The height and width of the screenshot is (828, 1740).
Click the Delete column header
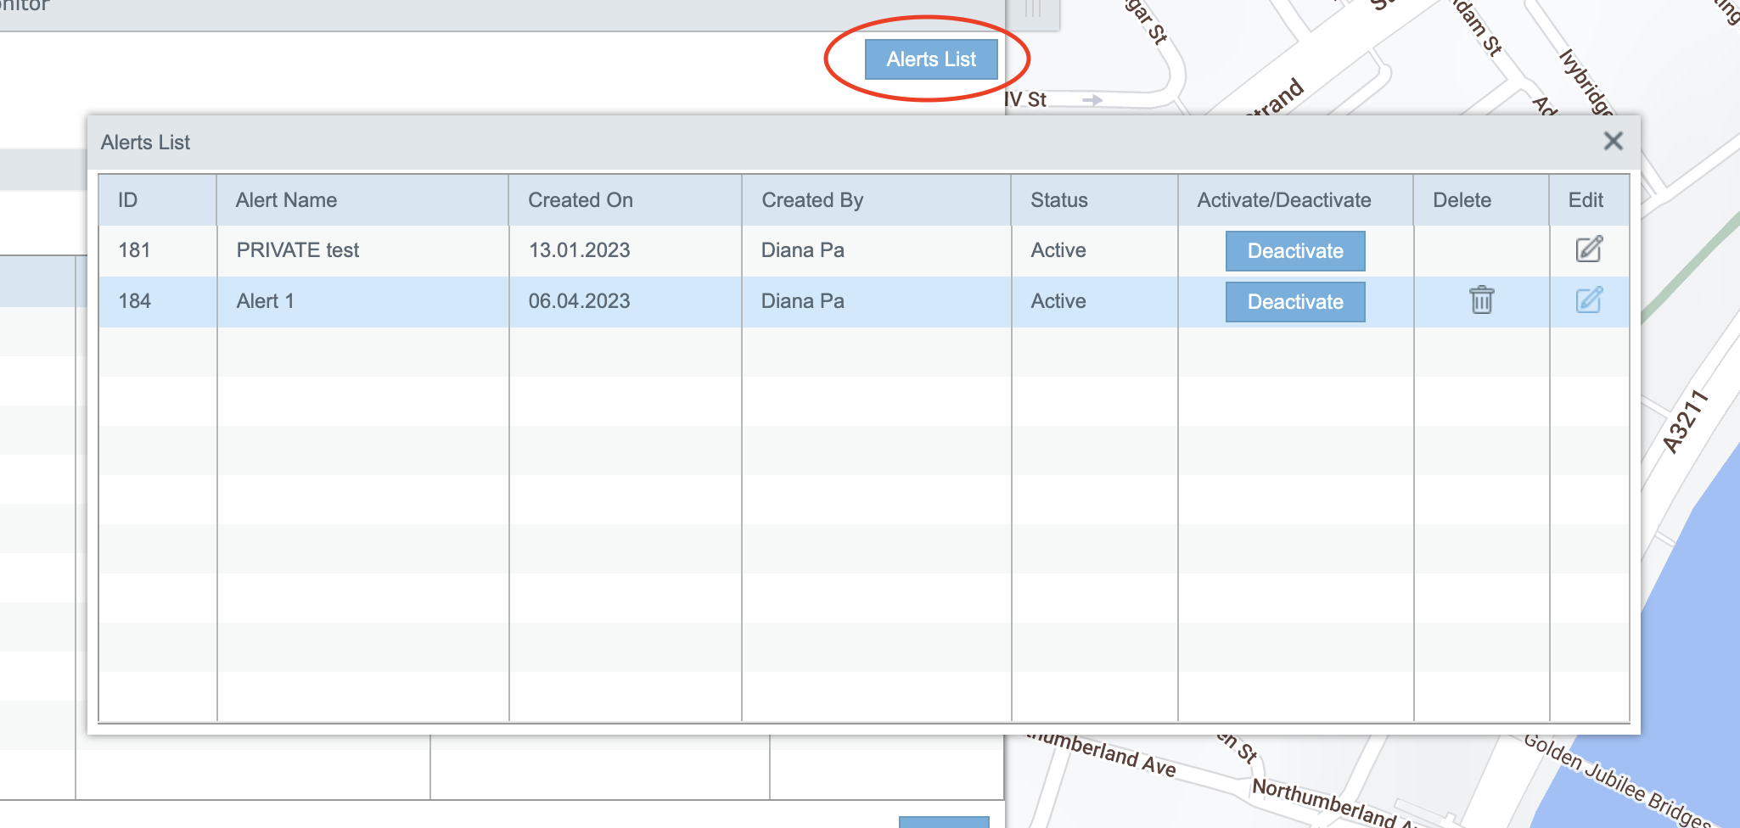pos(1462,200)
